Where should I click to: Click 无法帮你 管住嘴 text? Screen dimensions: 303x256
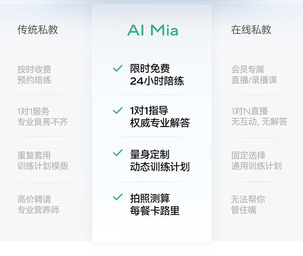248,205
